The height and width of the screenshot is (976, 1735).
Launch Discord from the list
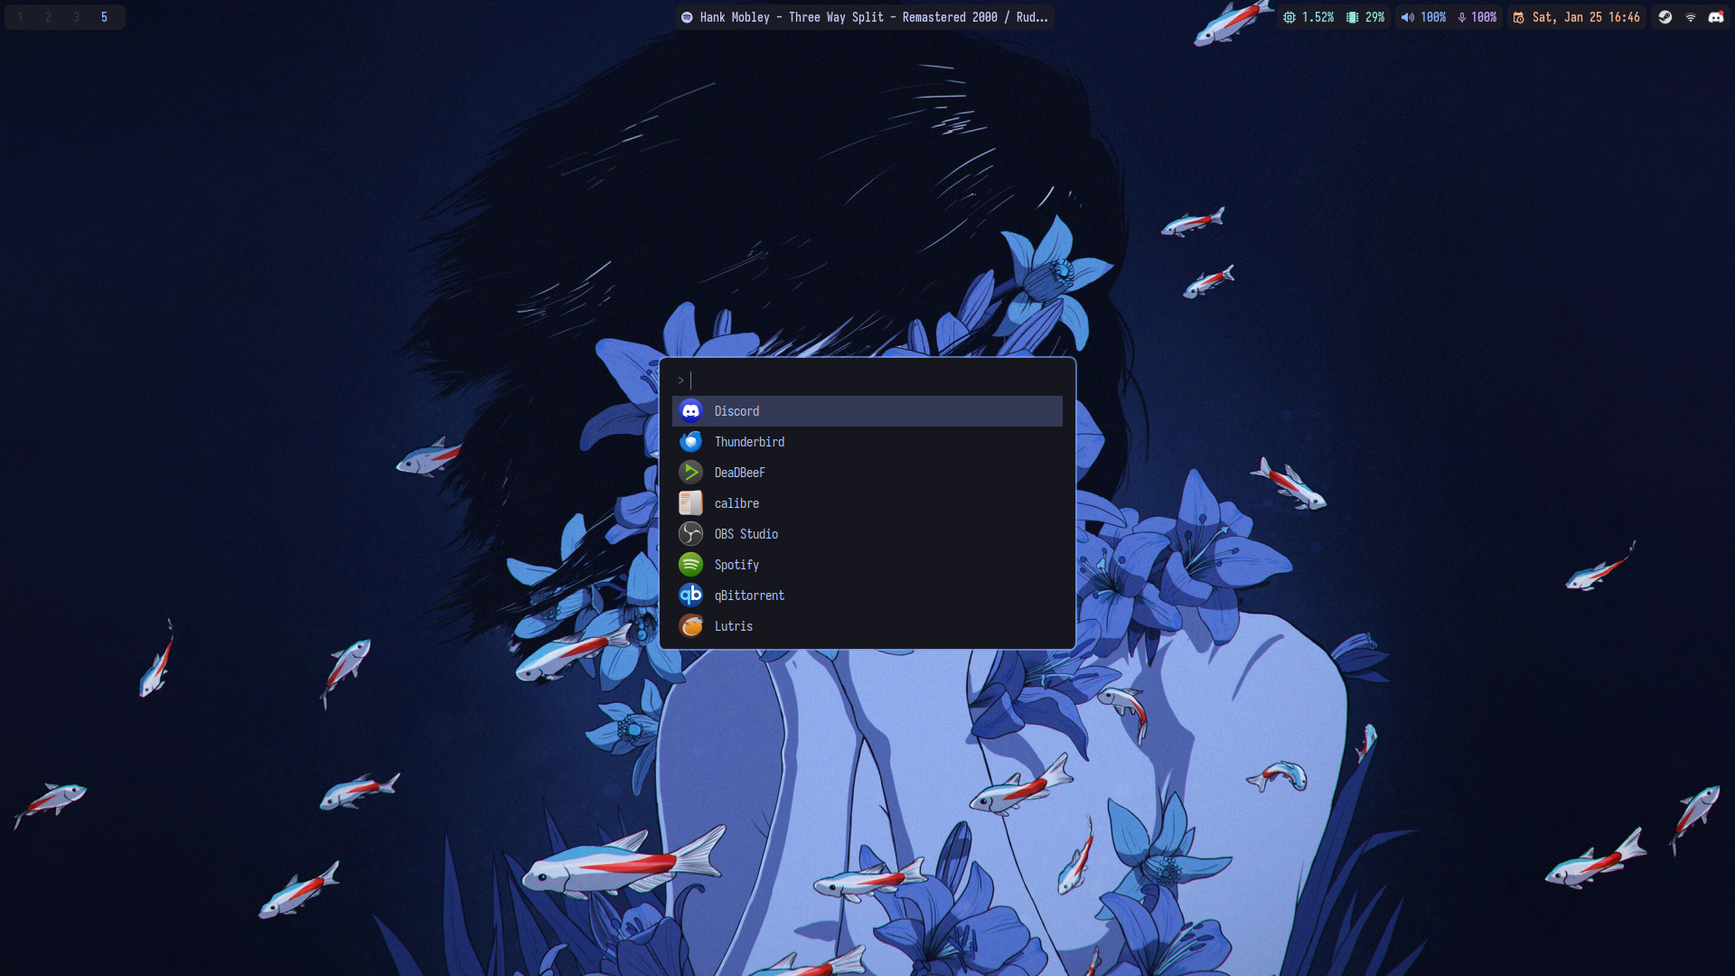[x=867, y=411]
